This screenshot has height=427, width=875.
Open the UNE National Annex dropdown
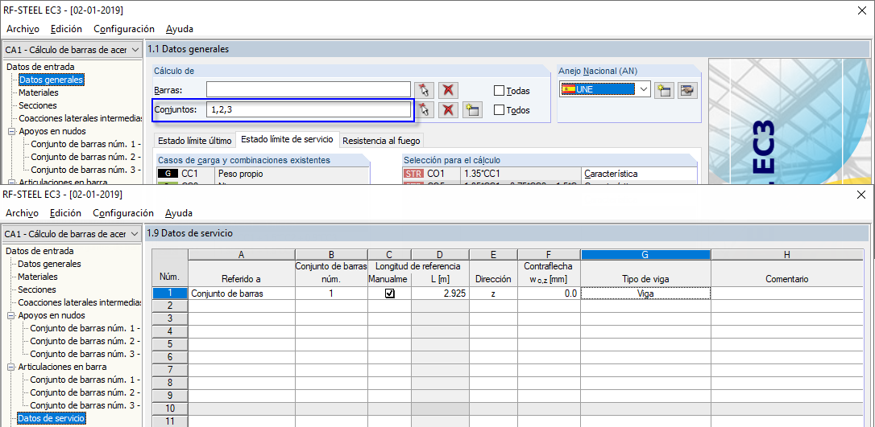[645, 89]
